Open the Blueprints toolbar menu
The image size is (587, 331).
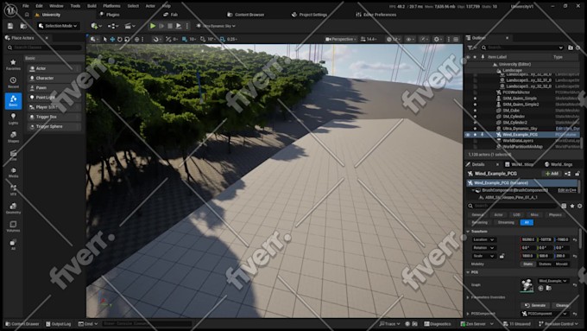click(x=112, y=26)
